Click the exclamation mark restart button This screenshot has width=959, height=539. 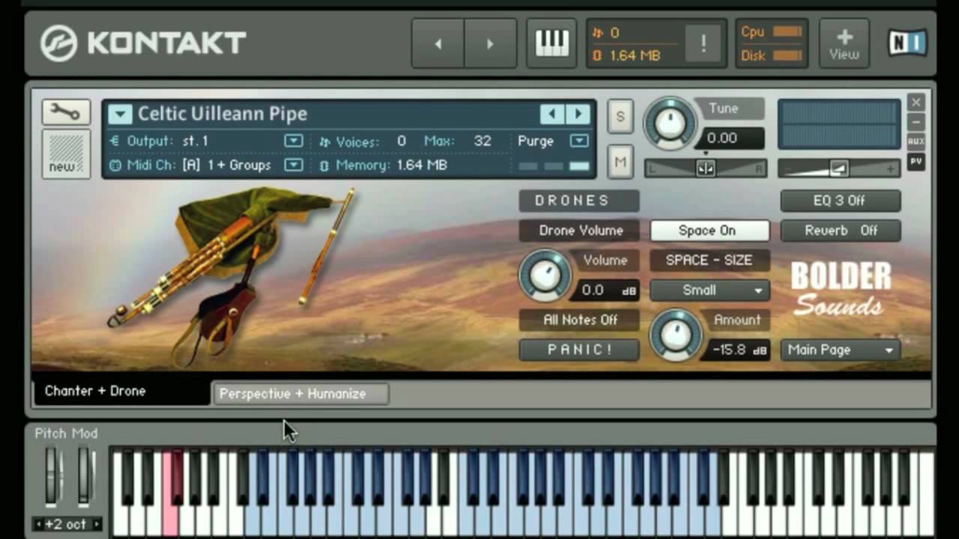point(704,43)
